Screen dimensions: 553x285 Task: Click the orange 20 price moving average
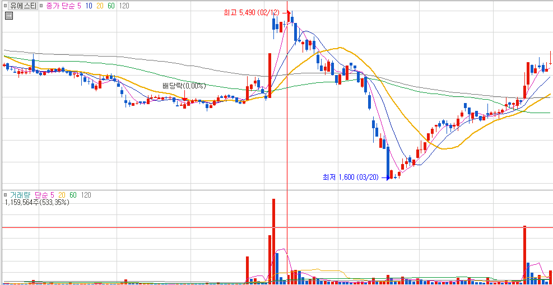click(x=100, y=6)
